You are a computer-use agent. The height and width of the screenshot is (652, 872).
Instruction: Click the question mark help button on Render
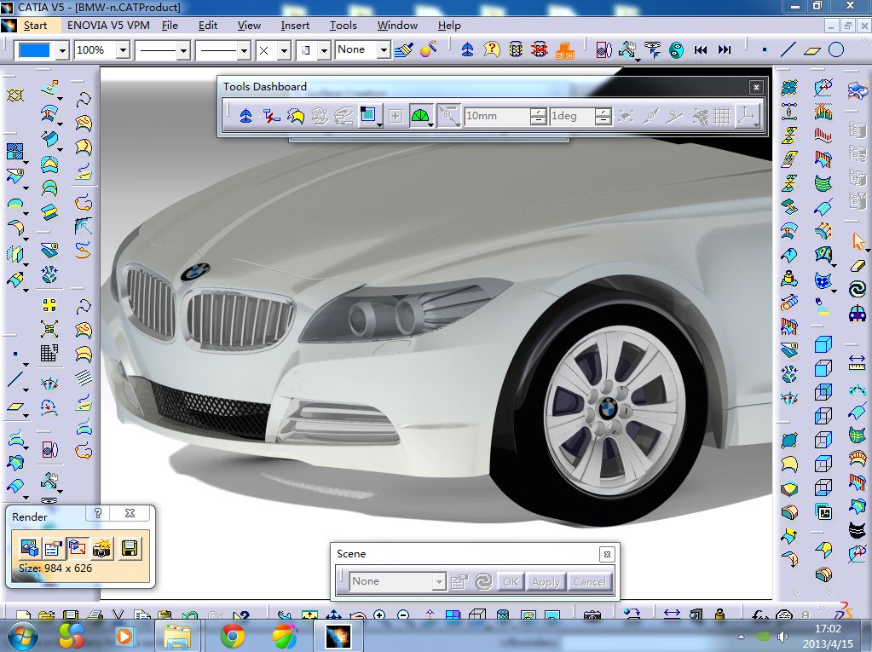(98, 513)
